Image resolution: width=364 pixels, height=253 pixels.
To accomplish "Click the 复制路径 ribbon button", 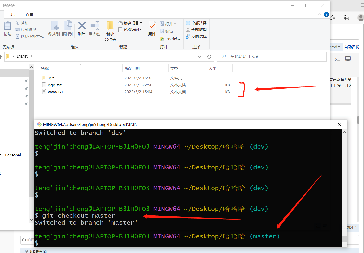I will [x=26, y=30].
